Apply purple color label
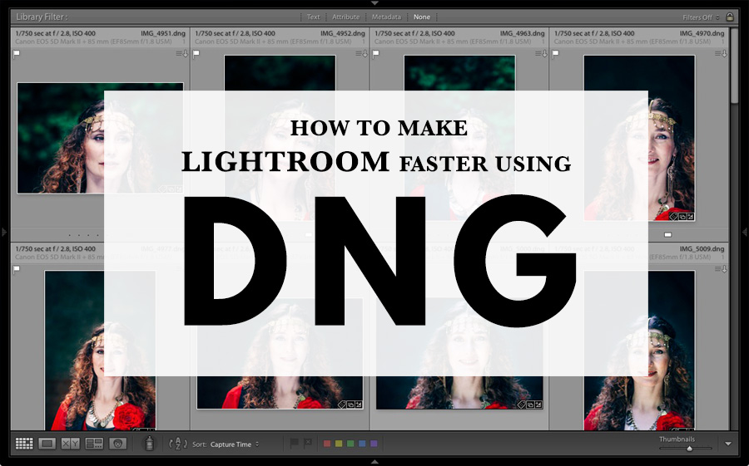749x466 pixels. [x=374, y=444]
